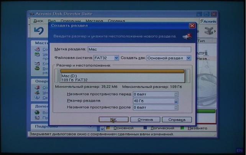Screen dimensions: 246x155
Task: Open the Операции menu
Action: click(71, 21)
